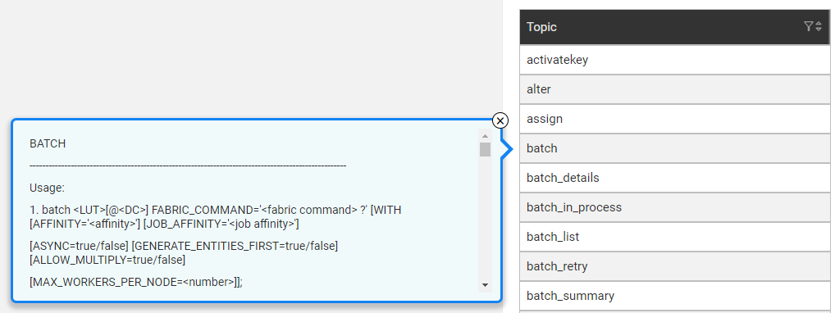Click the Topic column header label
The width and height of the screenshot is (835, 313).
tap(541, 27)
